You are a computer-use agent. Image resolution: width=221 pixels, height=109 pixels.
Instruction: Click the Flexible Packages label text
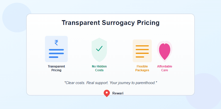click(142, 68)
